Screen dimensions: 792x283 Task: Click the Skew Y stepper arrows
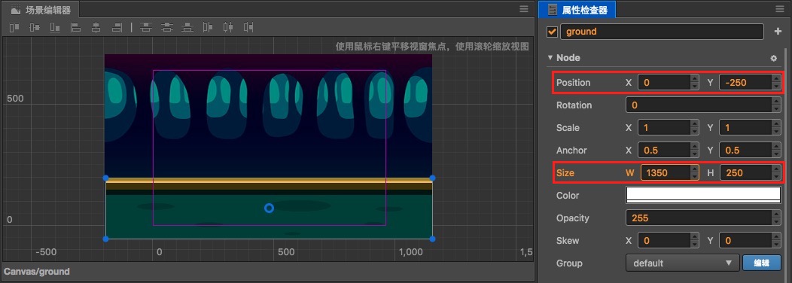pos(776,241)
